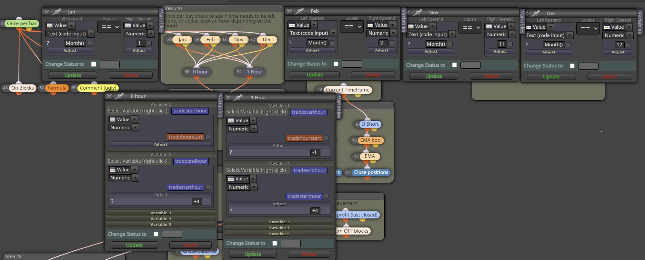
Task: Pin the Jan panel with pushpin icon
Action: pyautogui.click(x=57, y=12)
